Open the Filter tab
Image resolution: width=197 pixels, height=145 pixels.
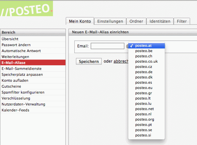point(182,21)
